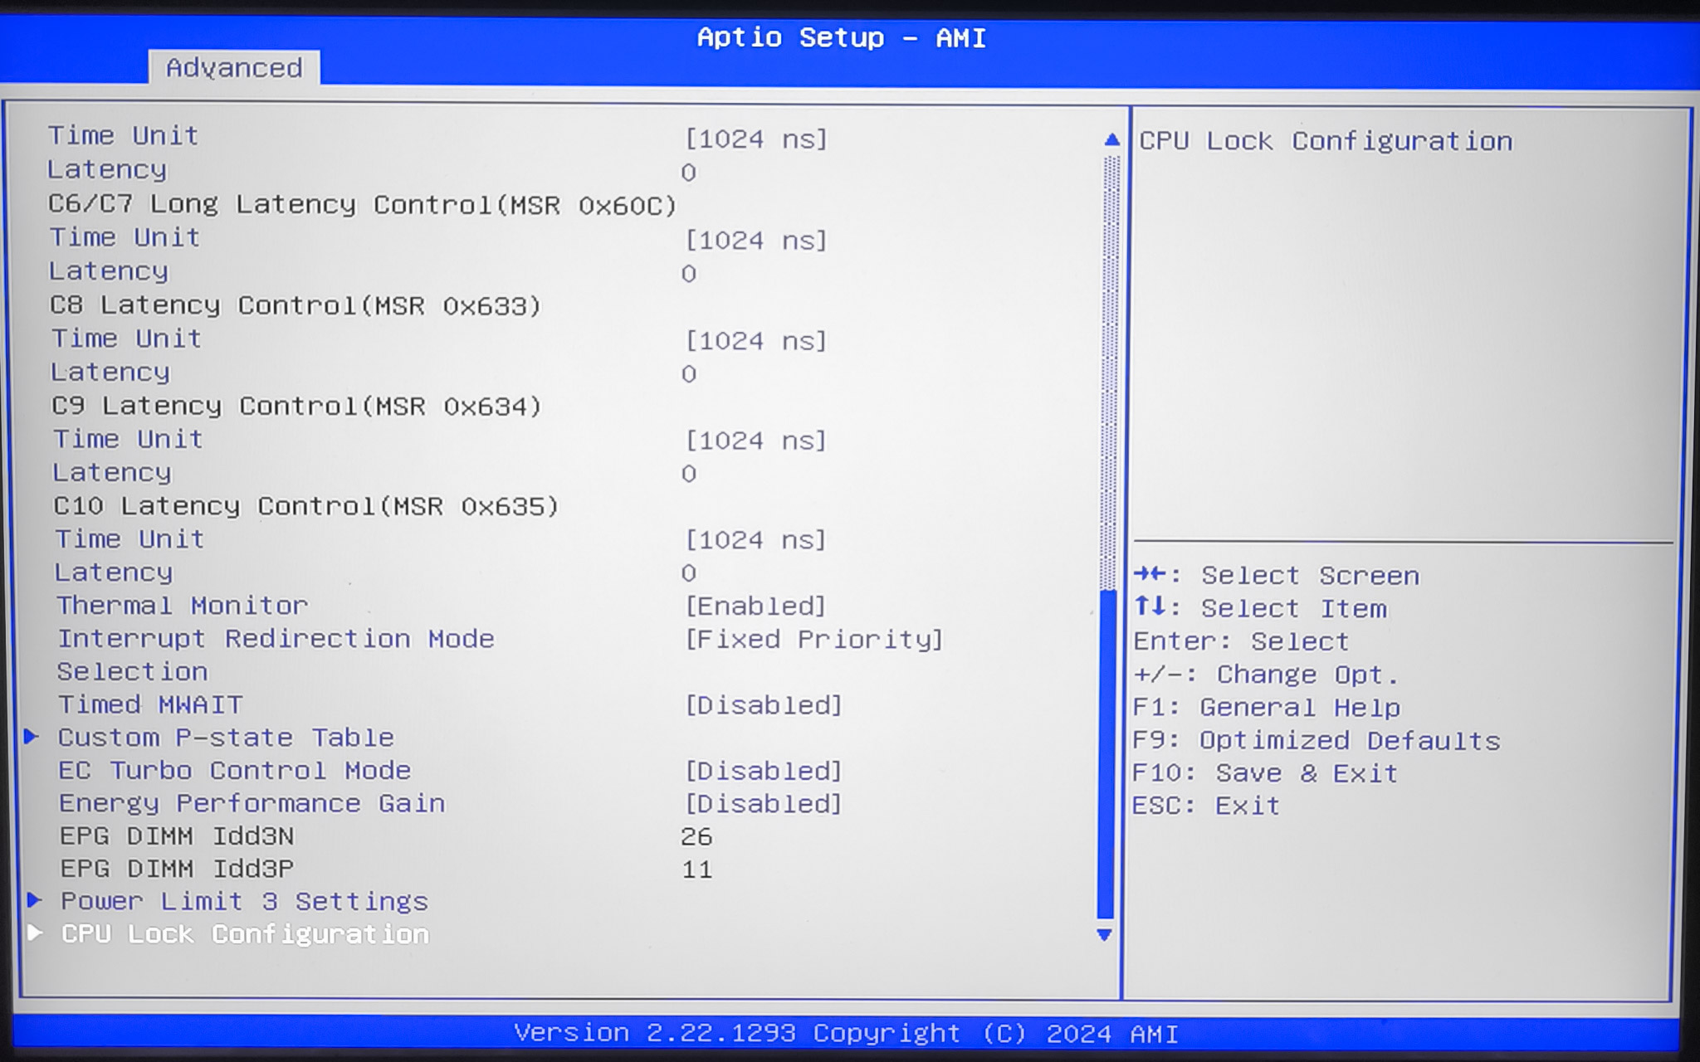Click arrow icon beside Custom P-state Table
Viewport: 1700px width, 1062px height.
coord(32,737)
